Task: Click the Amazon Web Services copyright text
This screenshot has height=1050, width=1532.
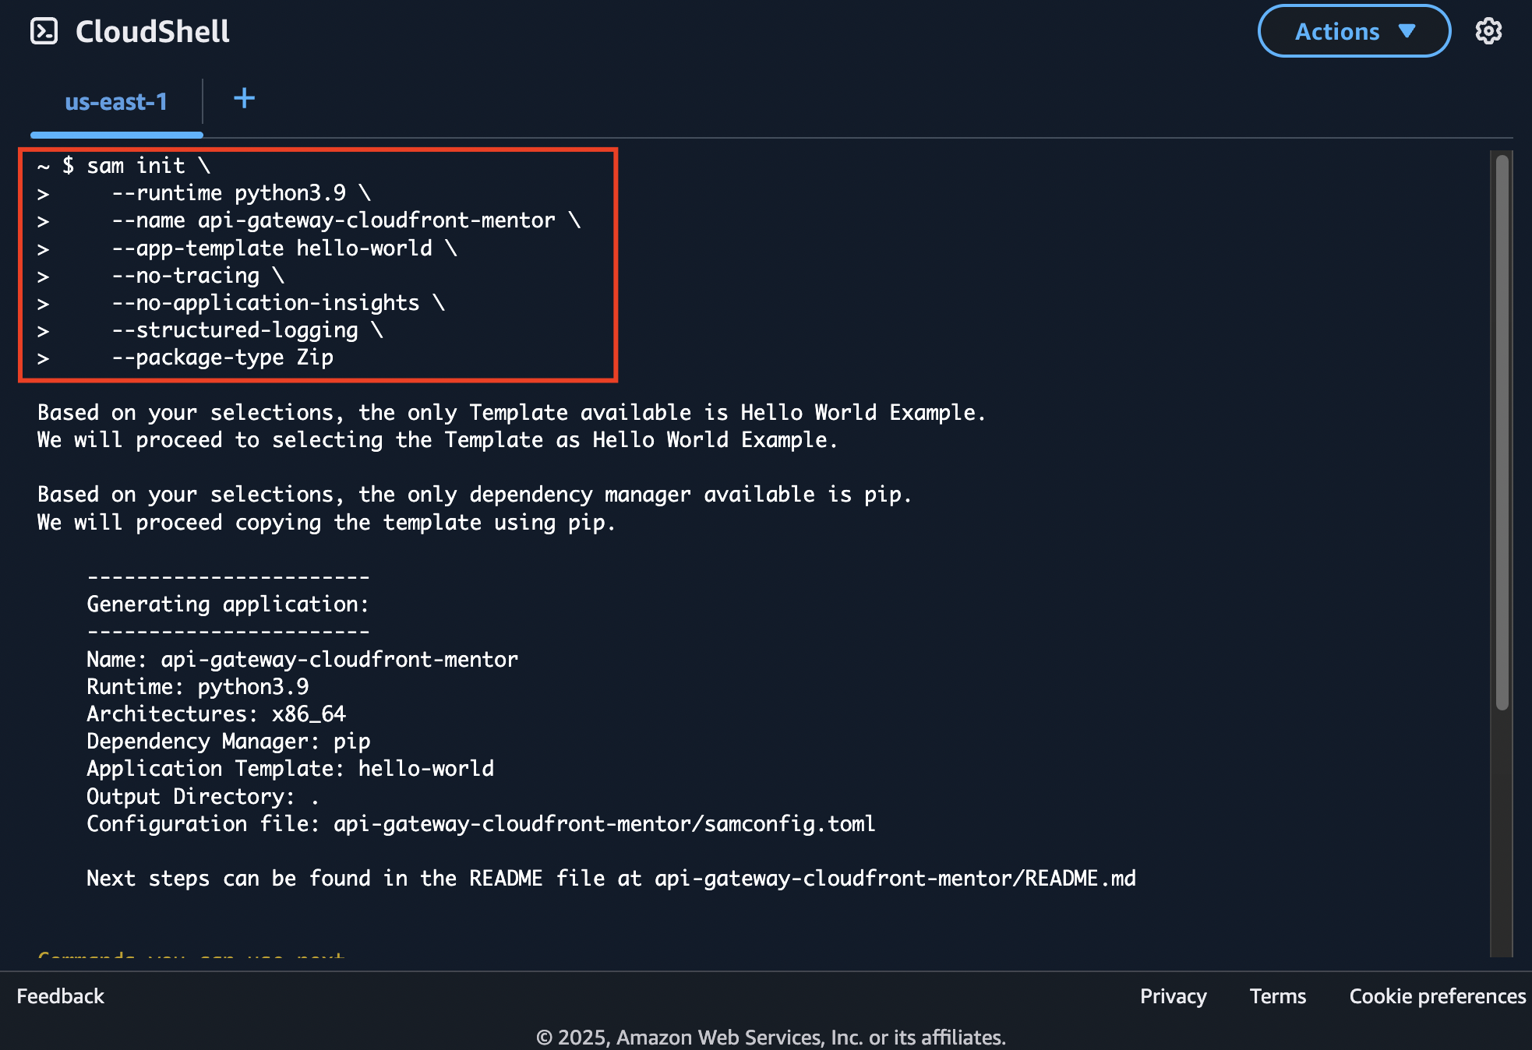Action: tap(771, 1038)
